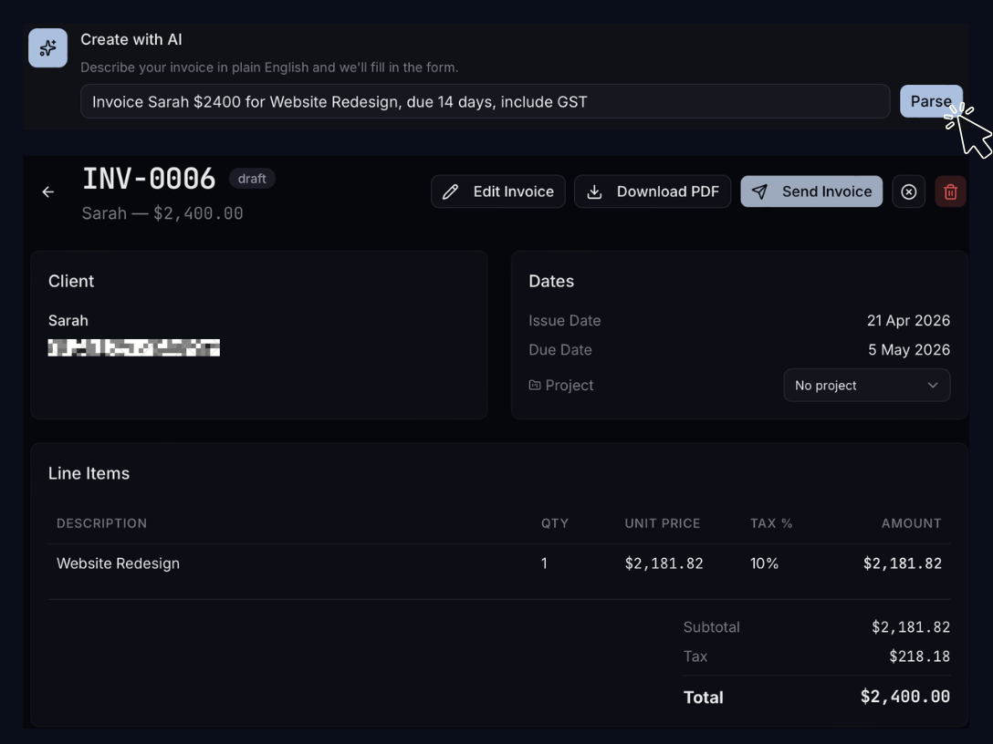This screenshot has height=744, width=993.
Task: Click the QTY value 1
Action: 544,563
